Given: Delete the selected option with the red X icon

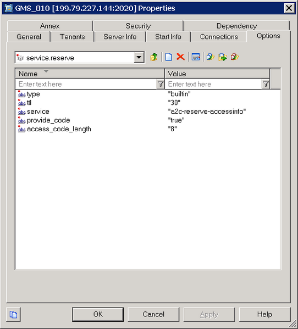Looking at the screenshot, I should (180, 57).
